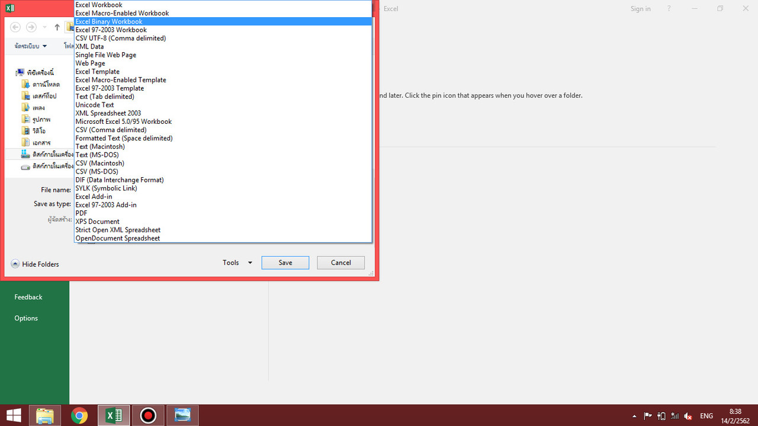Select OpenDocument Spreadsheet format

tap(223, 238)
